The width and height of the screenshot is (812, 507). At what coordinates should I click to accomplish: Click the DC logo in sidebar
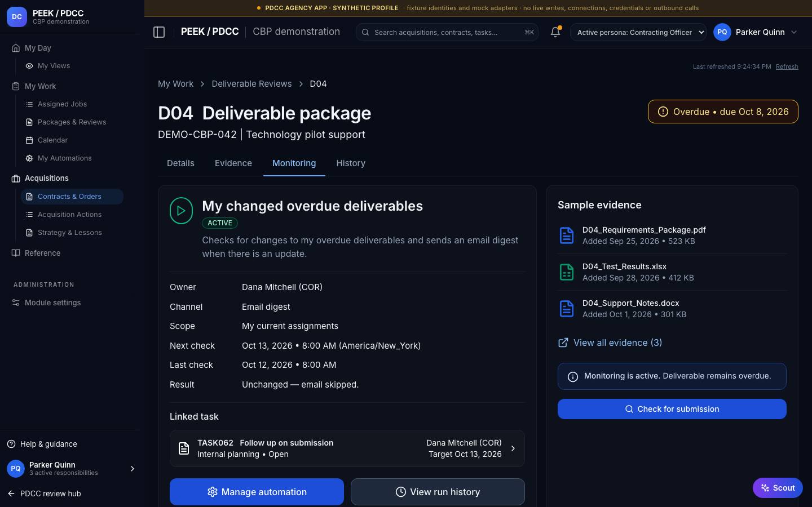pyautogui.click(x=17, y=17)
